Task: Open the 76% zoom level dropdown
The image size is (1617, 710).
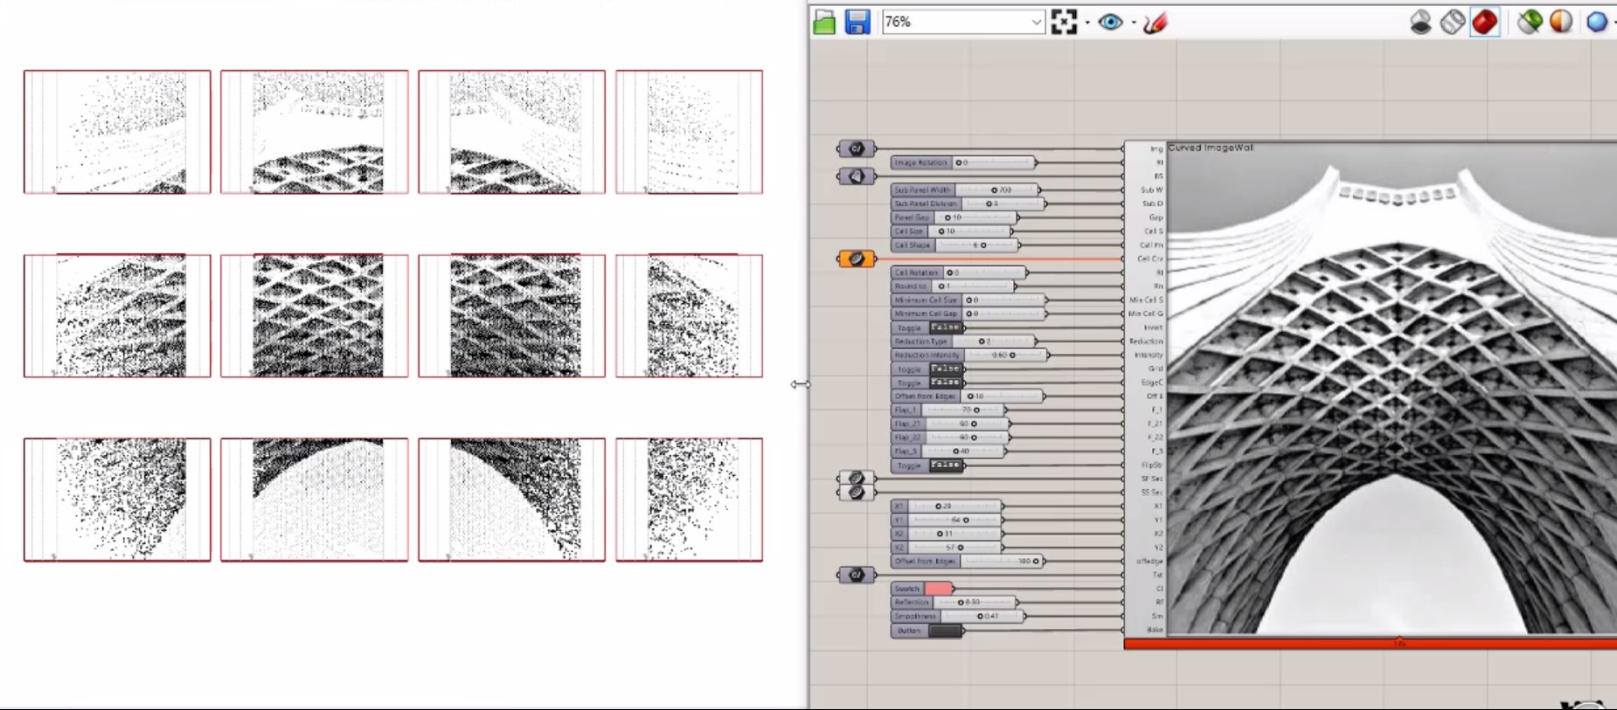Action: coord(1036,22)
